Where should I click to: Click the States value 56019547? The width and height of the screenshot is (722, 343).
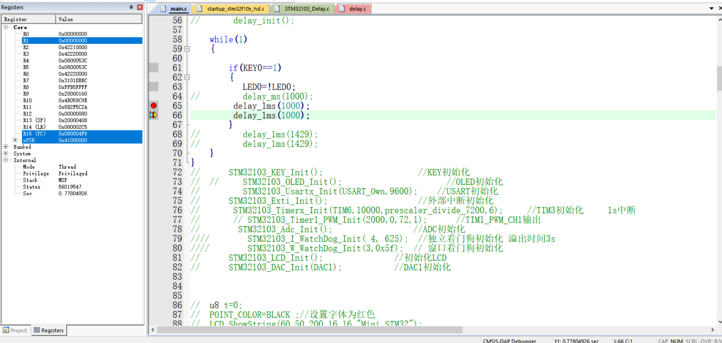click(70, 187)
